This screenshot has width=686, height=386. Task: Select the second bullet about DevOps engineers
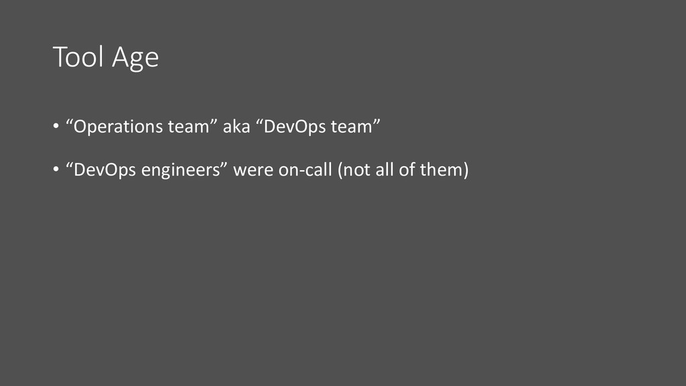(x=261, y=170)
